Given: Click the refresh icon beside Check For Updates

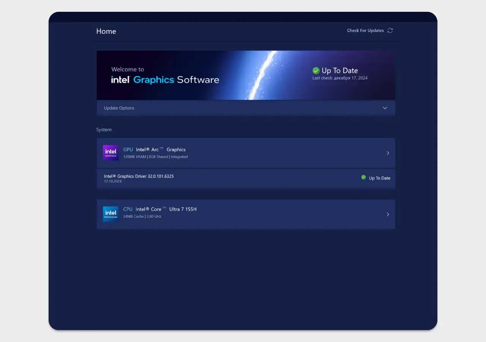Looking at the screenshot, I should (x=390, y=30).
